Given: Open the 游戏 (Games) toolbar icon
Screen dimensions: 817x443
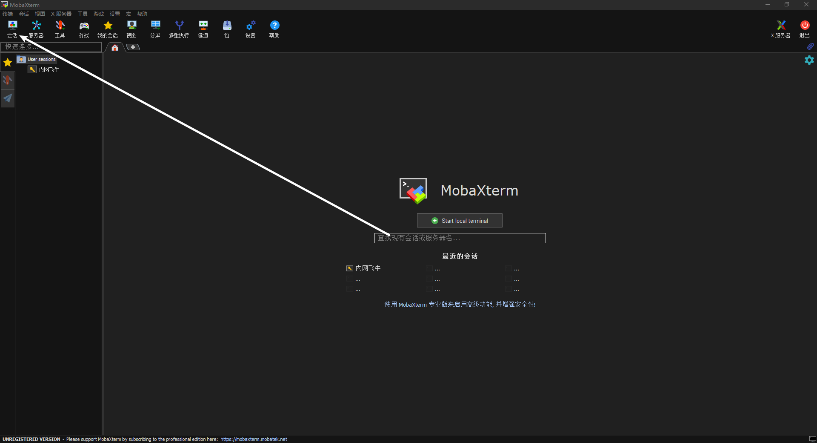Looking at the screenshot, I should click(x=84, y=29).
